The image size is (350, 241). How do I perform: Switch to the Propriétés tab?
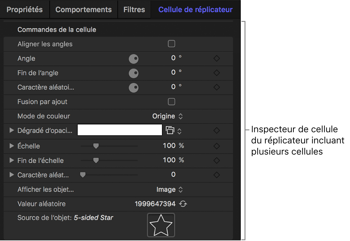[x=24, y=10]
